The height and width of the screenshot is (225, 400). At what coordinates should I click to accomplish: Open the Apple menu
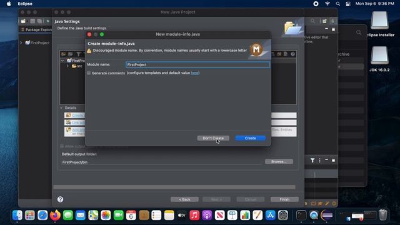pos(9,4)
